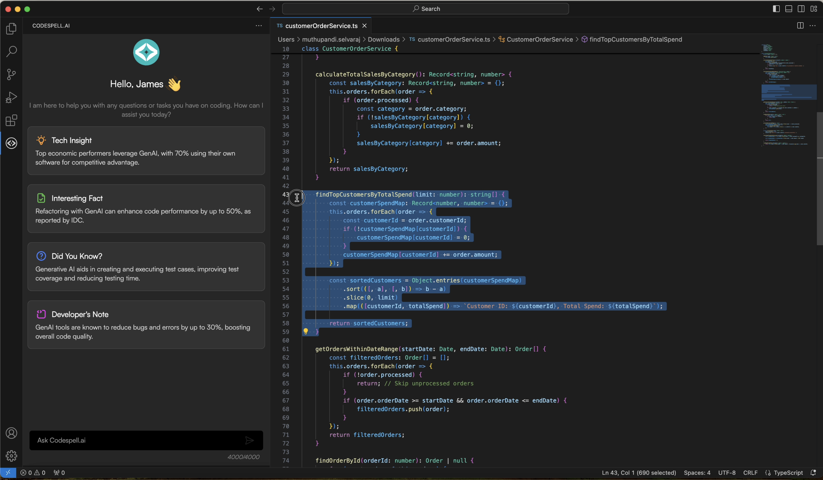Screen dimensions: 823x480
Task: Select the customerOrderService.ts editor tab
Action: [321, 25]
